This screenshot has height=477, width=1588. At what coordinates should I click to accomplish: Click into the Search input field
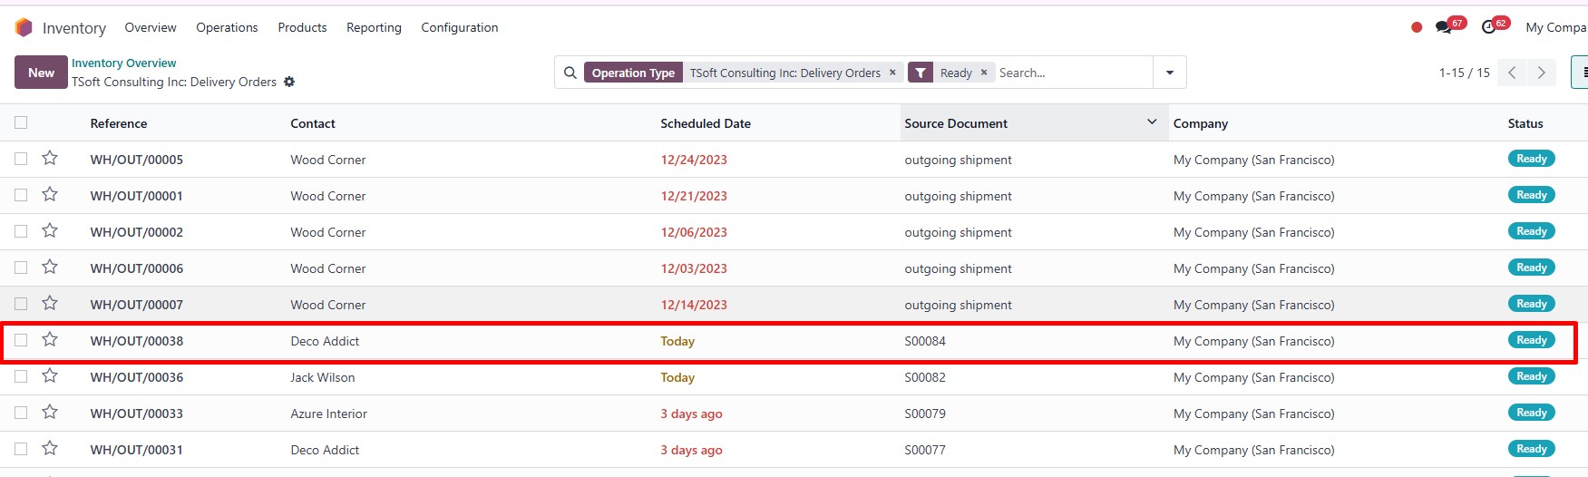(x=1074, y=73)
